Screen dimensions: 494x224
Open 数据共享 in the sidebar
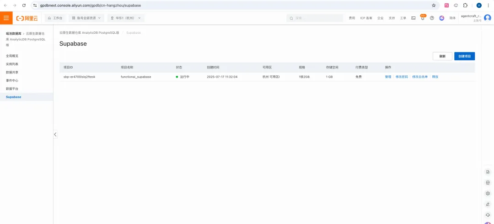[x=12, y=72]
